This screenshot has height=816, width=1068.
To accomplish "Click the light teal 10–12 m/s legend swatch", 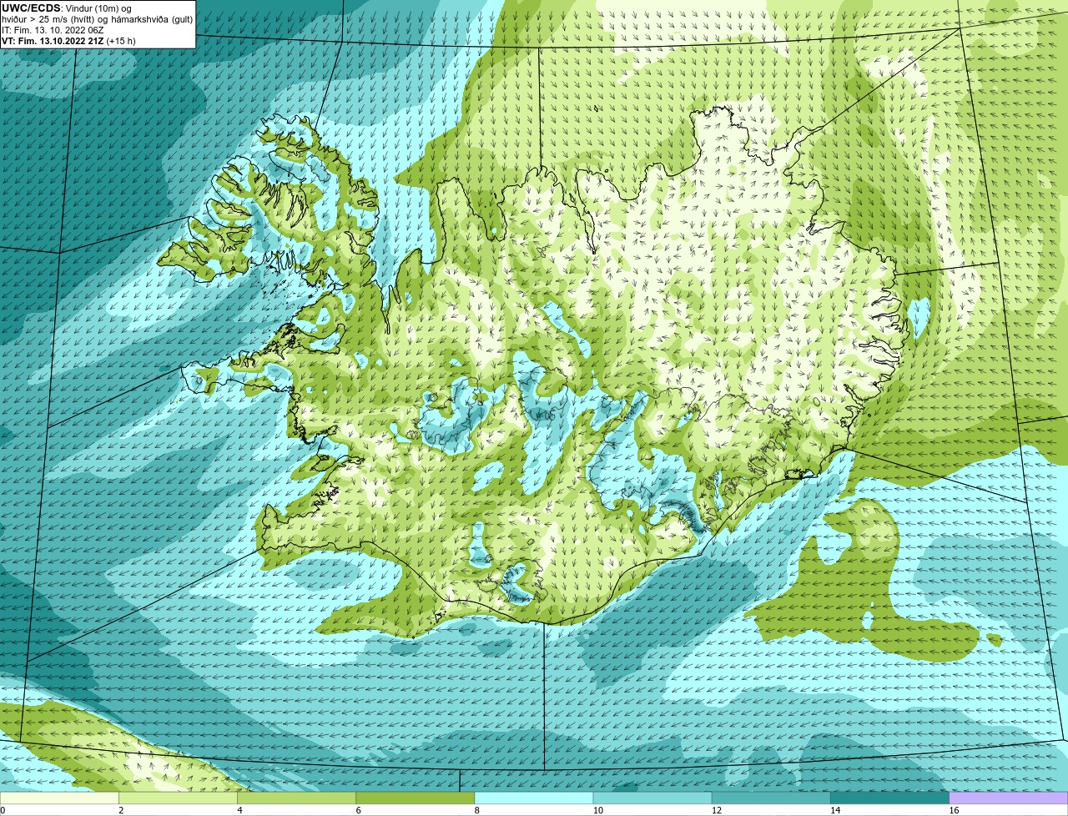I will coord(652,798).
